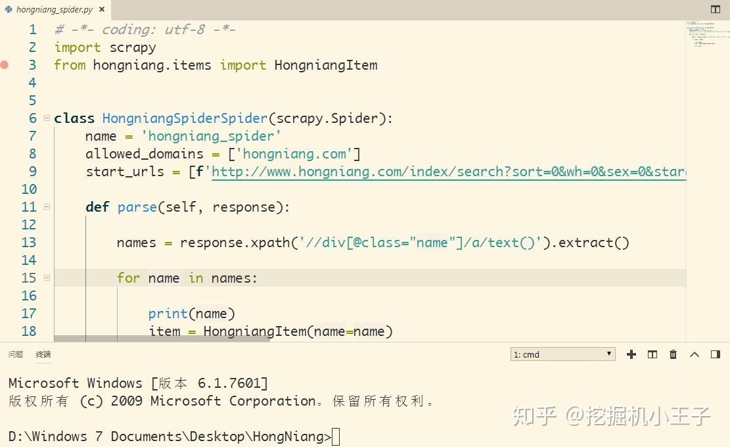Click the code minimap preview
The width and height of the screenshot is (730, 447).
[708, 34]
